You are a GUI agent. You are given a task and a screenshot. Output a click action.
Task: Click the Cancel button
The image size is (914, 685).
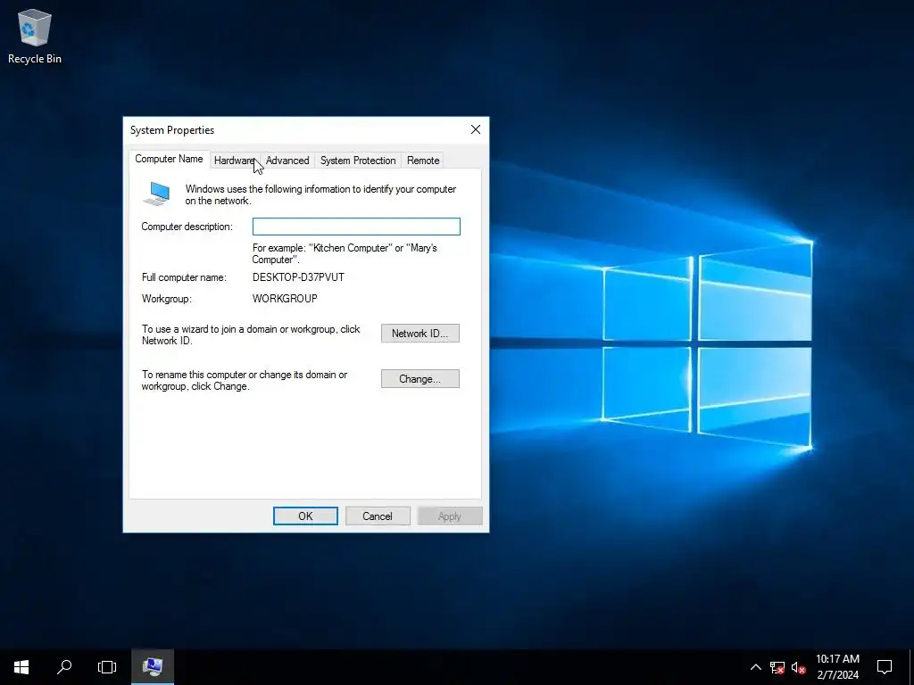coord(378,516)
